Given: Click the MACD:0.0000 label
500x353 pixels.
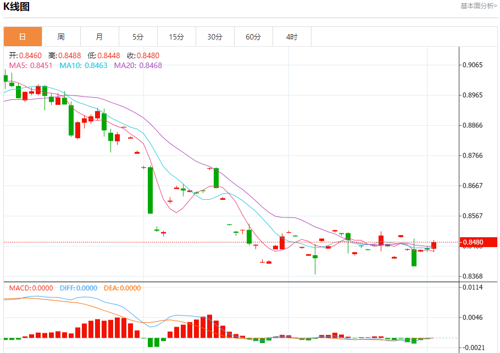Looking at the screenshot, I should coord(31,288).
